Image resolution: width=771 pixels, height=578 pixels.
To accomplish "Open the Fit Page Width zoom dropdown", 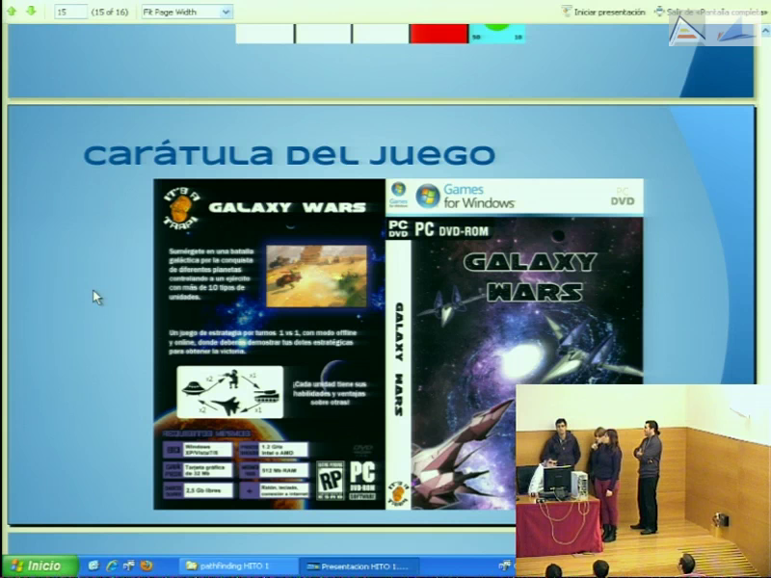I will tap(186, 12).
